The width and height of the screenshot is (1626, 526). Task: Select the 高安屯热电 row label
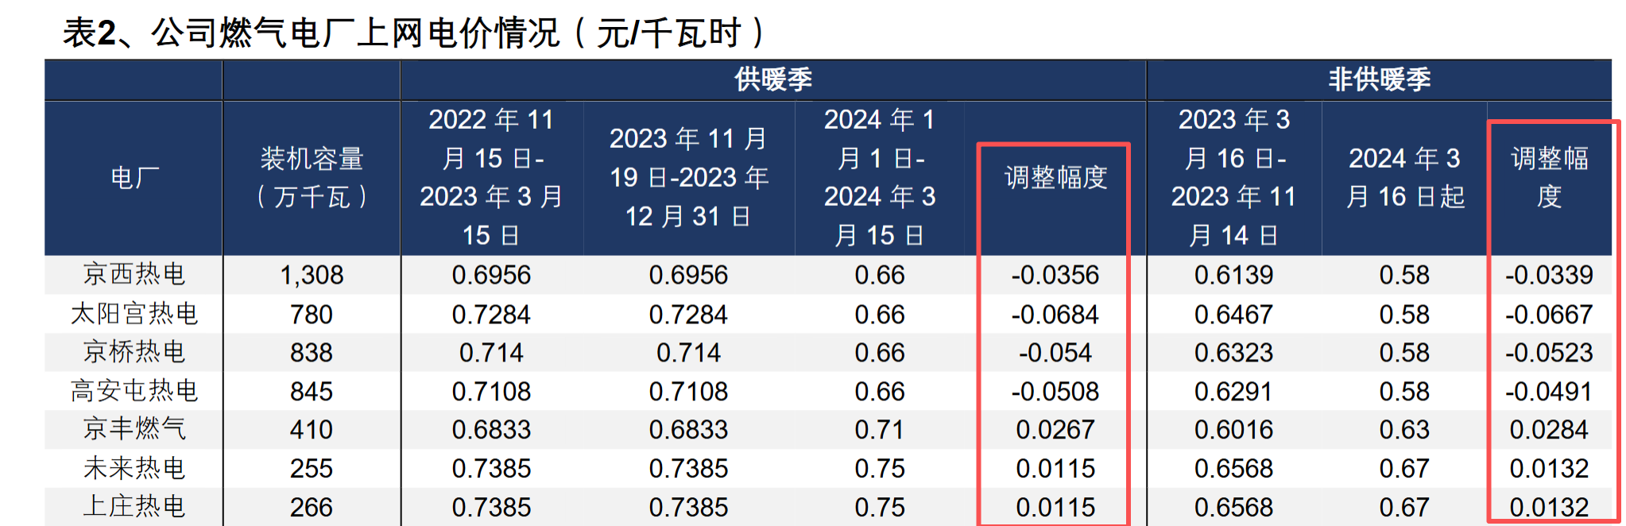pos(134,391)
